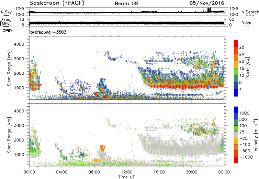259x179 pixels.
Task: Click the 'N.Search' legend label
Action: (x=250, y=12)
